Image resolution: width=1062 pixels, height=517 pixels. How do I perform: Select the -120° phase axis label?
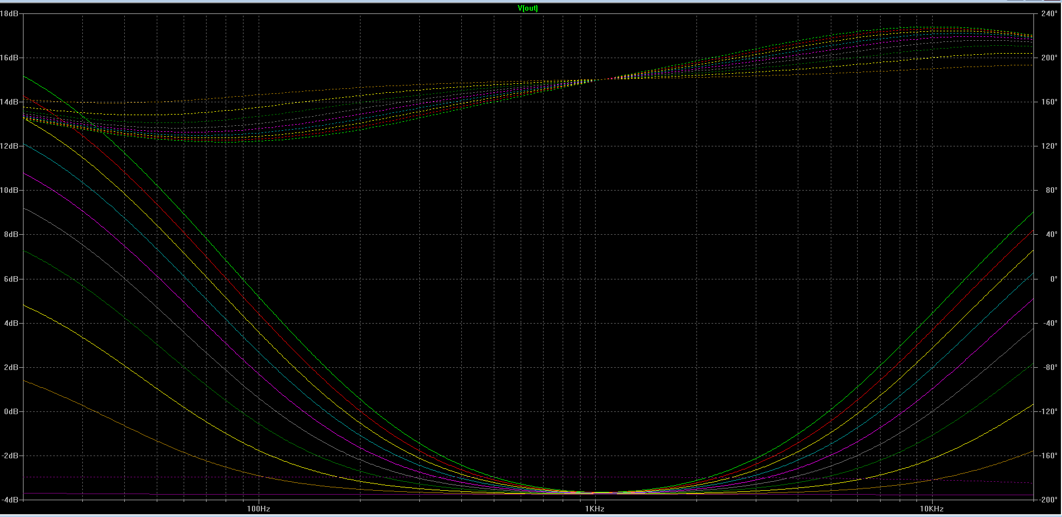coord(1049,411)
